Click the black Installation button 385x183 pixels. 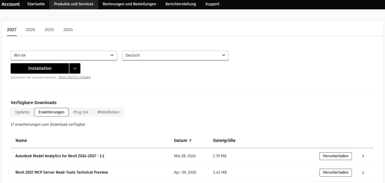click(40, 69)
